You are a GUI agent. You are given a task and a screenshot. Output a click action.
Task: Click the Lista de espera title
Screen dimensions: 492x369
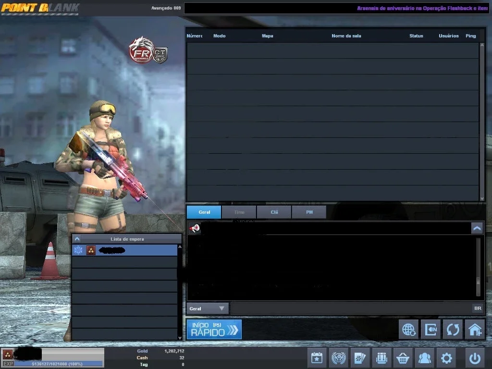point(127,239)
